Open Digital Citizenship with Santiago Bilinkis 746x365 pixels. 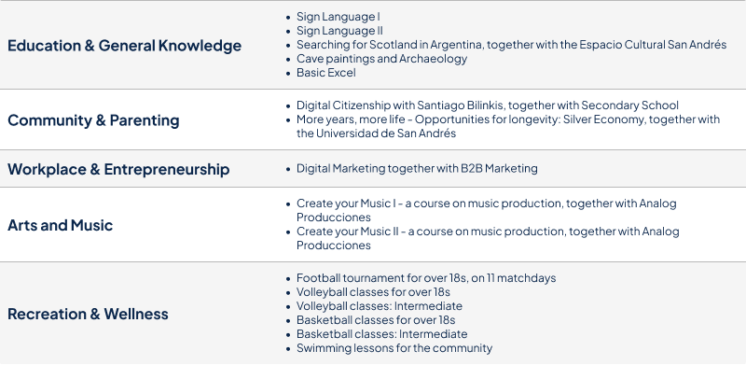coord(488,105)
